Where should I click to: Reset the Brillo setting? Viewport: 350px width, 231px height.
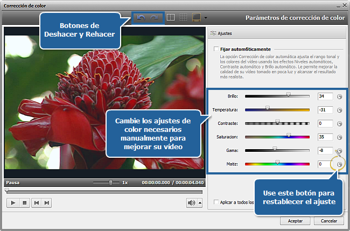click(x=340, y=96)
